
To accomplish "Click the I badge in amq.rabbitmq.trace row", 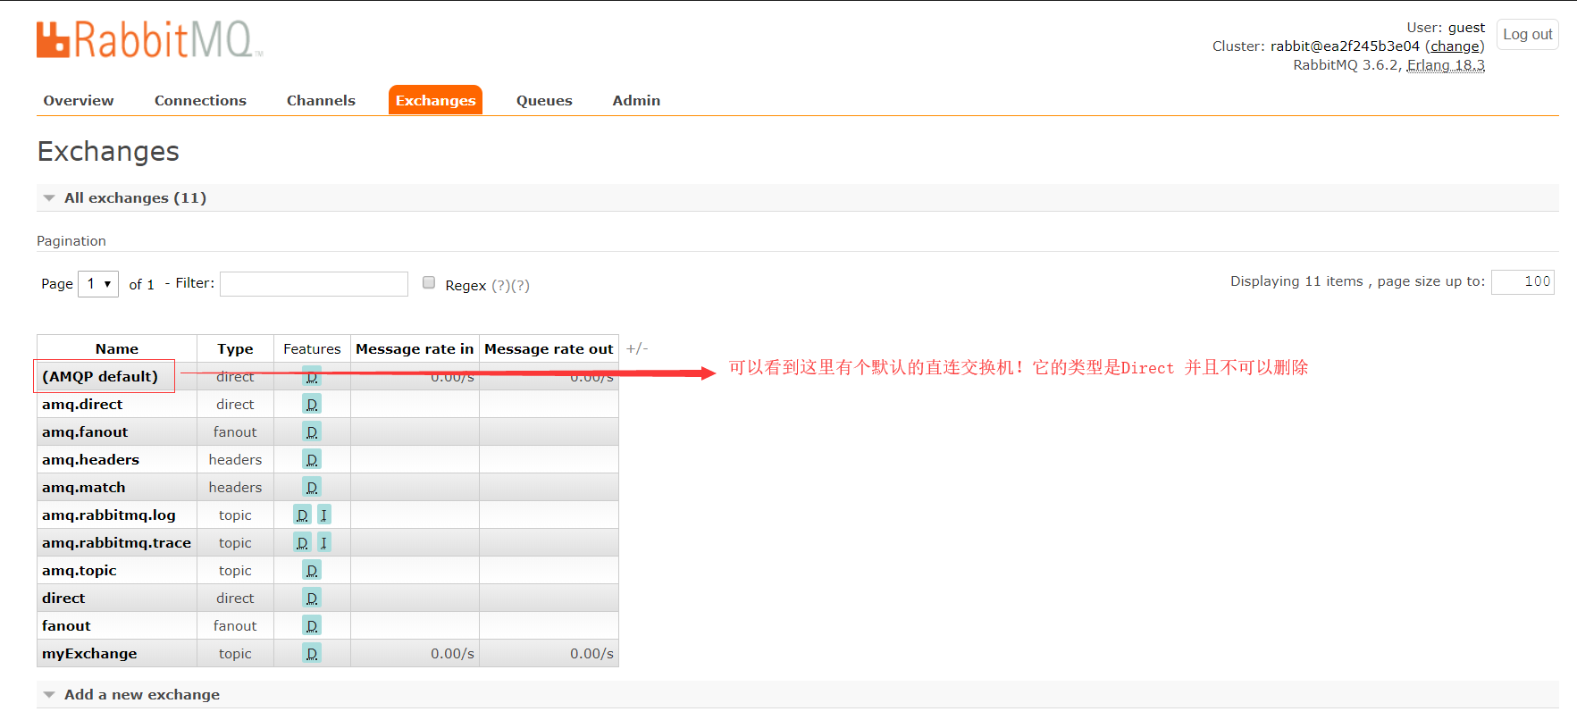I will pyautogui.click(x=324, y=543).
